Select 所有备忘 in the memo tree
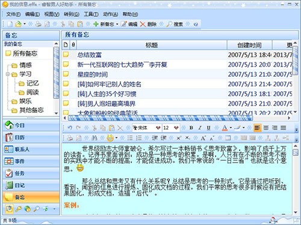Screen dimensions: 301x225 pyautogui.click(x=22, y=53)
